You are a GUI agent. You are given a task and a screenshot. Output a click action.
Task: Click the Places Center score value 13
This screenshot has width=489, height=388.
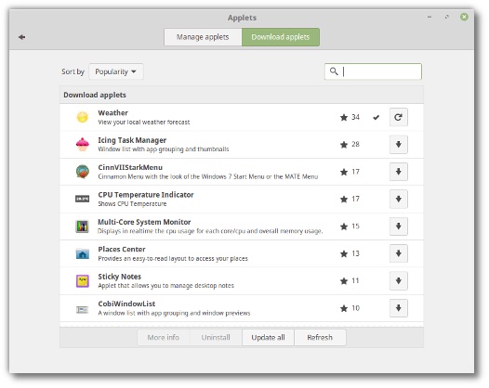(x=355, y=253)
